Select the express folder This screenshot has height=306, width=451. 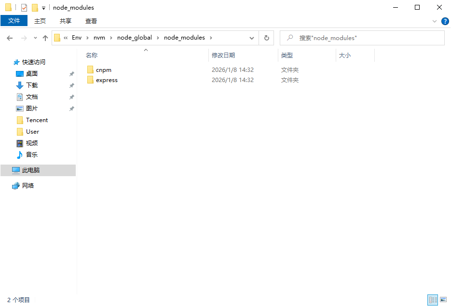pyautogui.click(x=107, y=80)
